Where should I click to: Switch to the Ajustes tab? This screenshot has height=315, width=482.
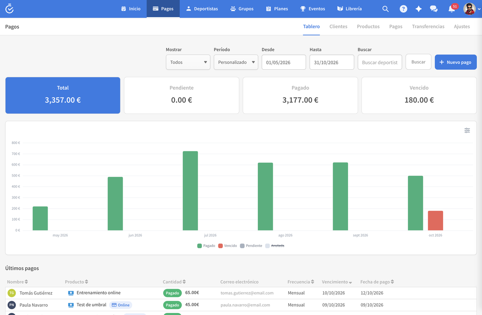pos(462,26)
